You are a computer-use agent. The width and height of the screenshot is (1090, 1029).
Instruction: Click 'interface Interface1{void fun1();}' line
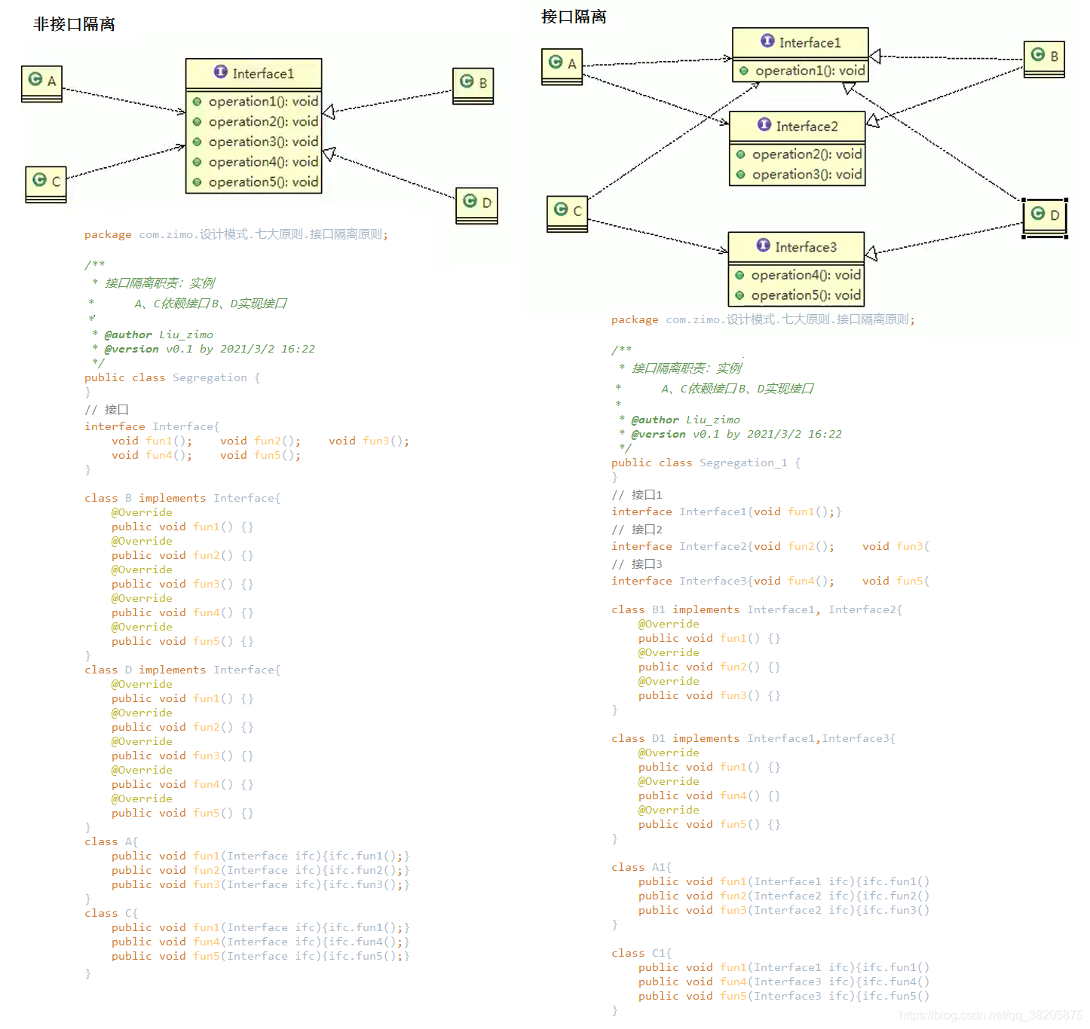point(726,511)
